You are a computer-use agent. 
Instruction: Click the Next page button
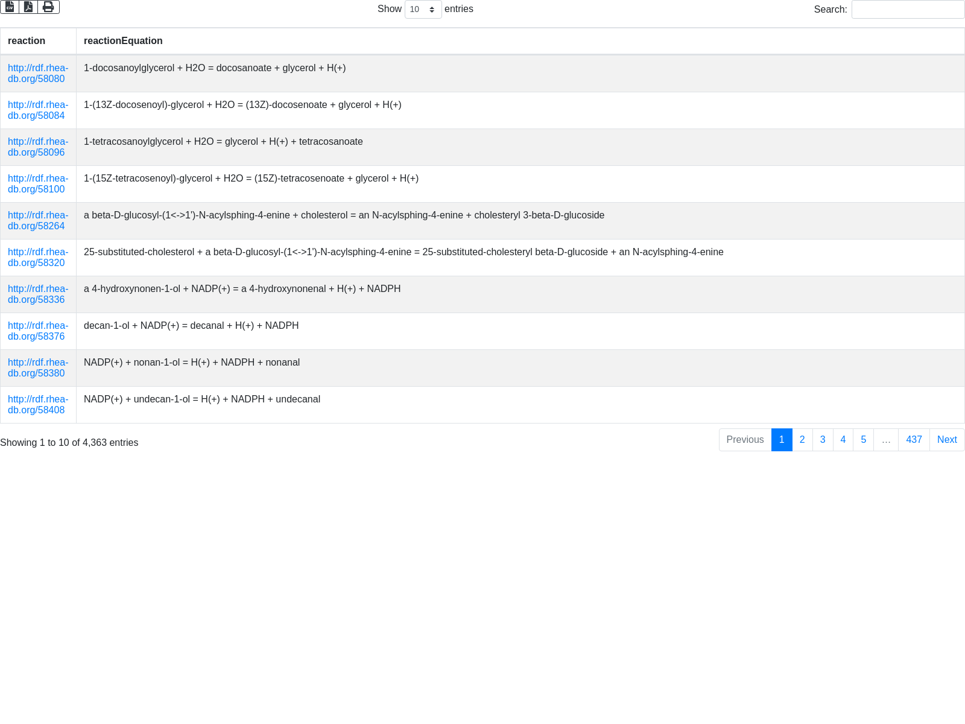pyautogui.click(x=947, y=440)
